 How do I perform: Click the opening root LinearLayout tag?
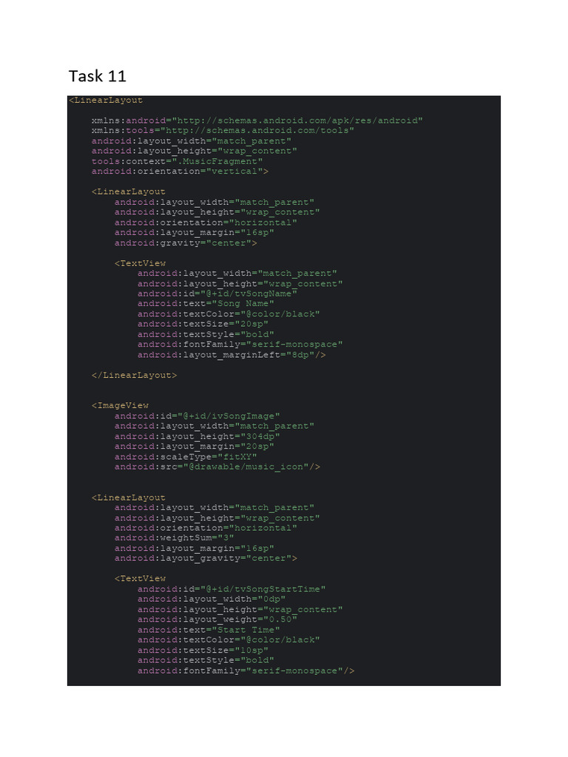(x=106, y=101)
